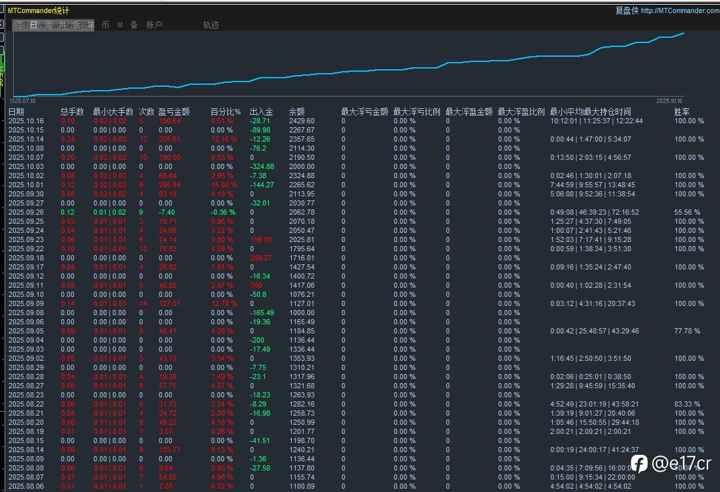Select the M tab
The image size is (720, 492).
[x=120, y=25]
